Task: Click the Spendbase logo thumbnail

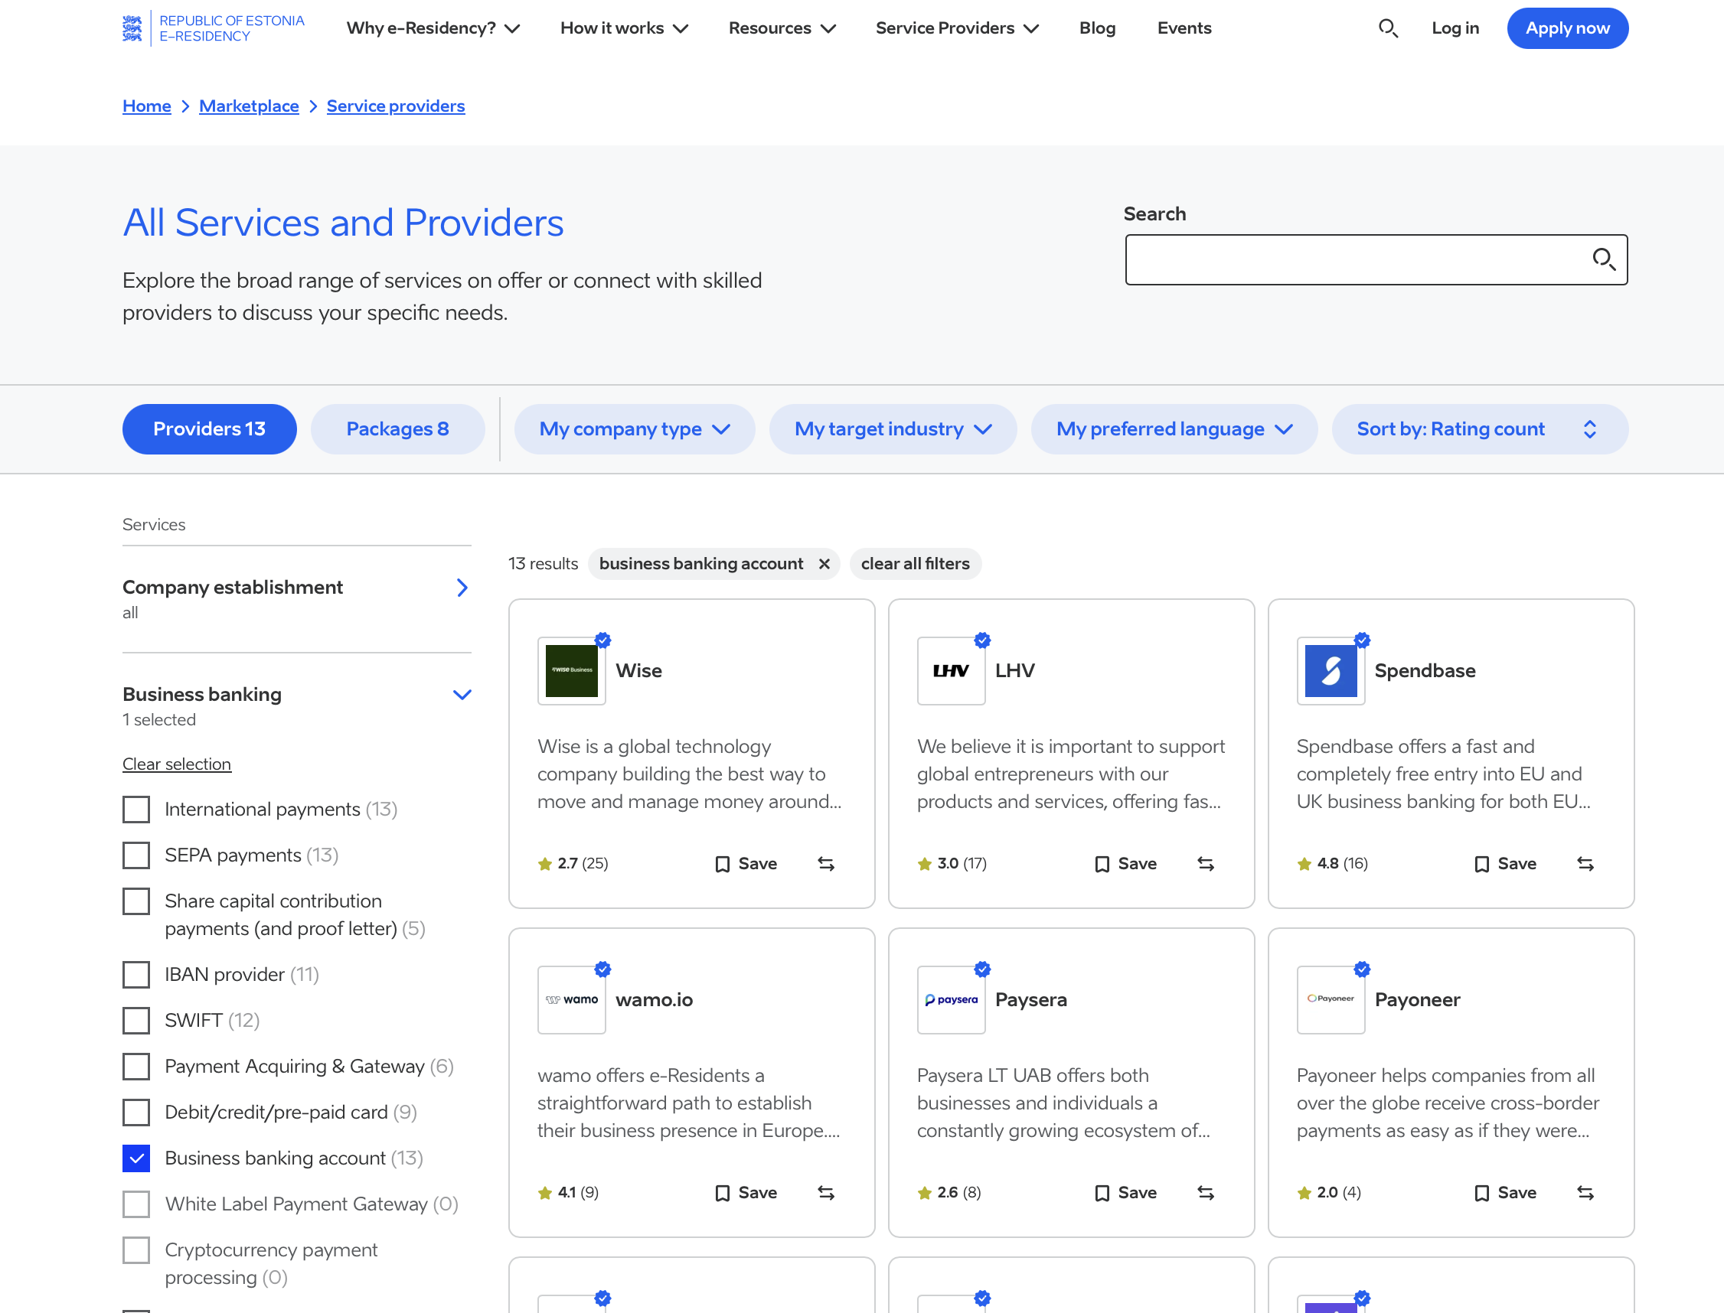Action: click(1331, 670)
